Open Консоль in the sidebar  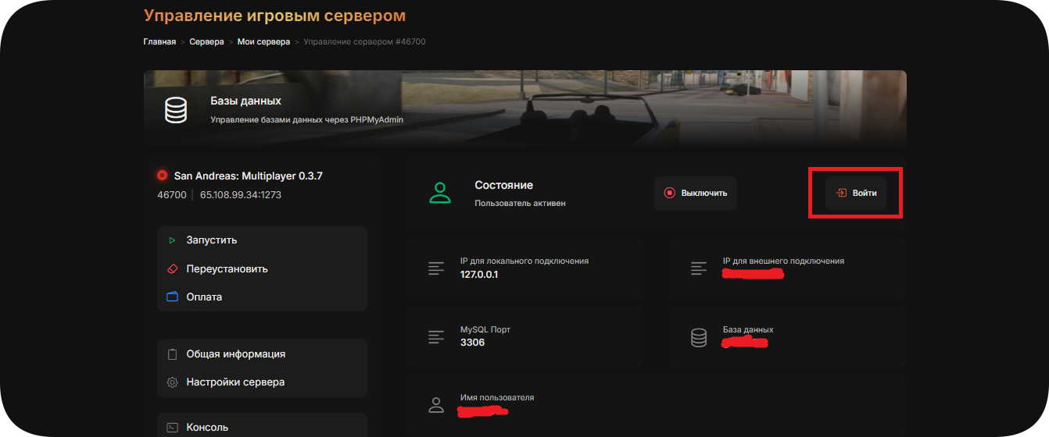pyautogui.click(x=262, y=427)
